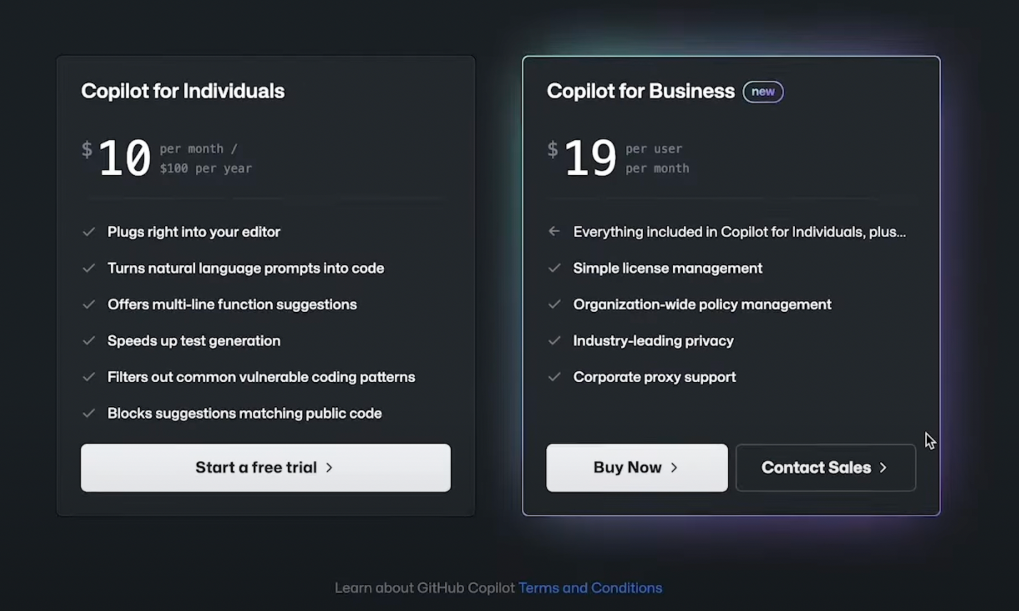Click the chevron arrow in Start a free trial
1019x611 pixels.
pos(329,467)
